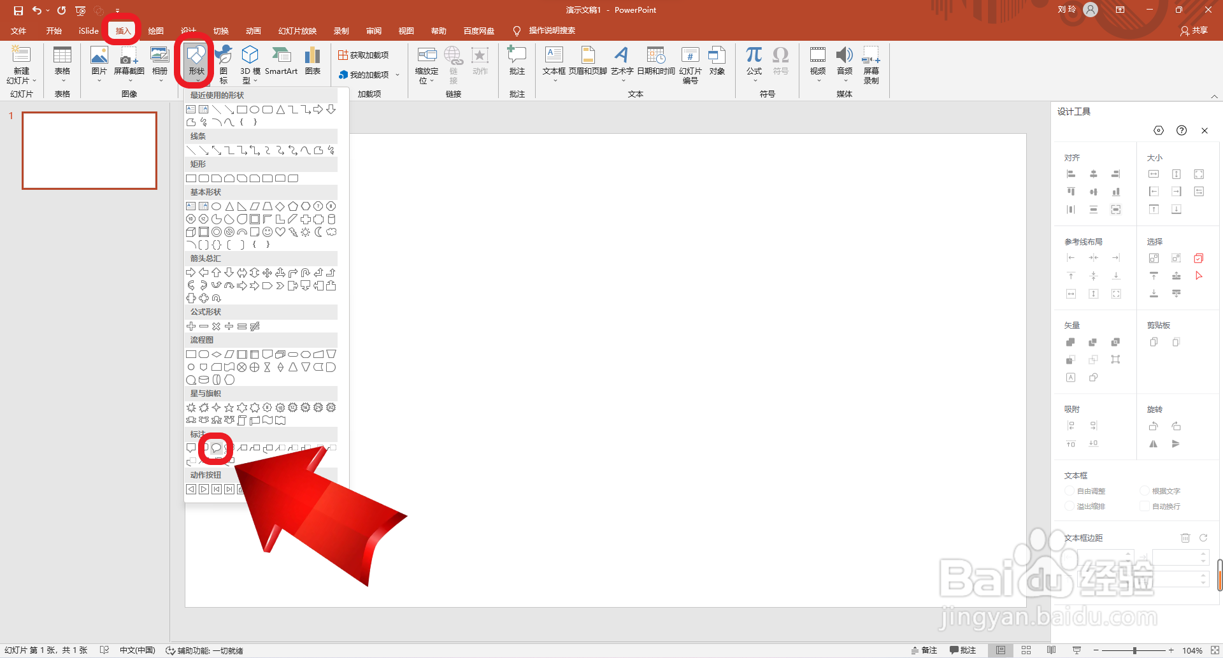
Task: Click the New Slide icon
Action: click(x=22, y=55)
